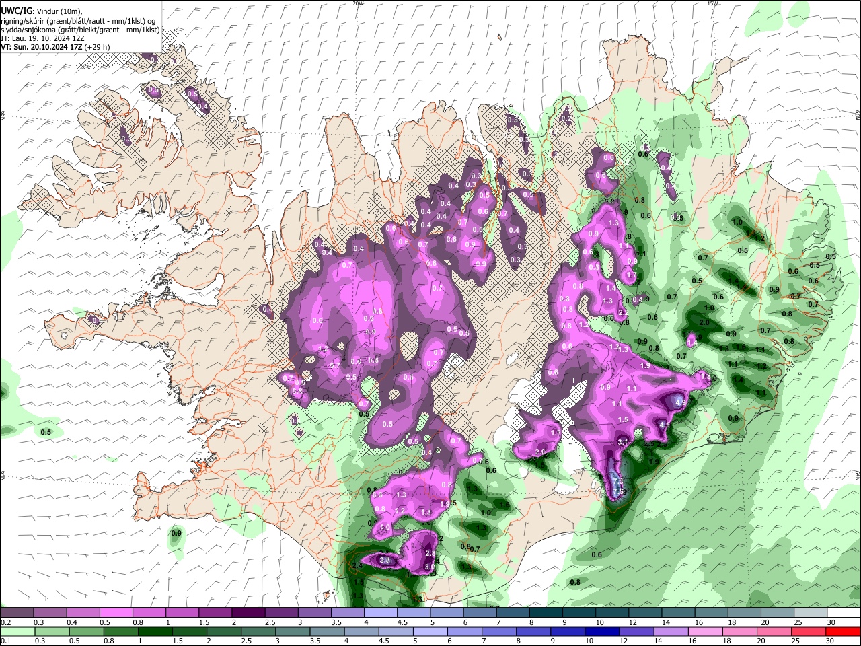Click the 3.8 value on the southern purple patch
The image size is (861, 646).
pyautogui.click(x=385, y=560)
